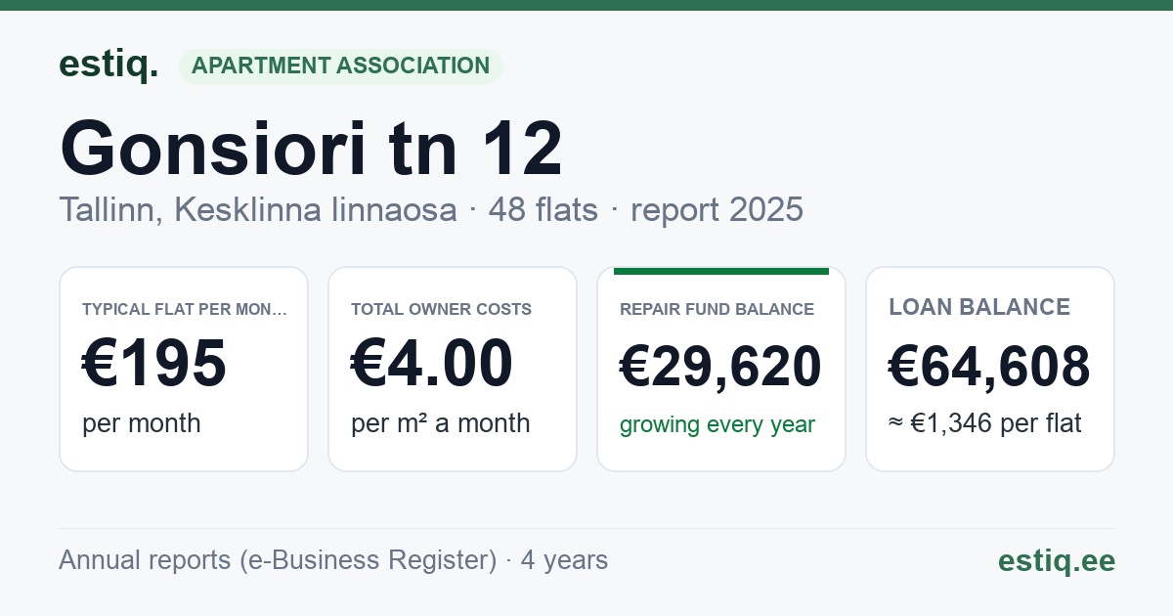Open the Typical flat per month card
This screenshot has width=1173, height=616.
(x=184, y=369)
